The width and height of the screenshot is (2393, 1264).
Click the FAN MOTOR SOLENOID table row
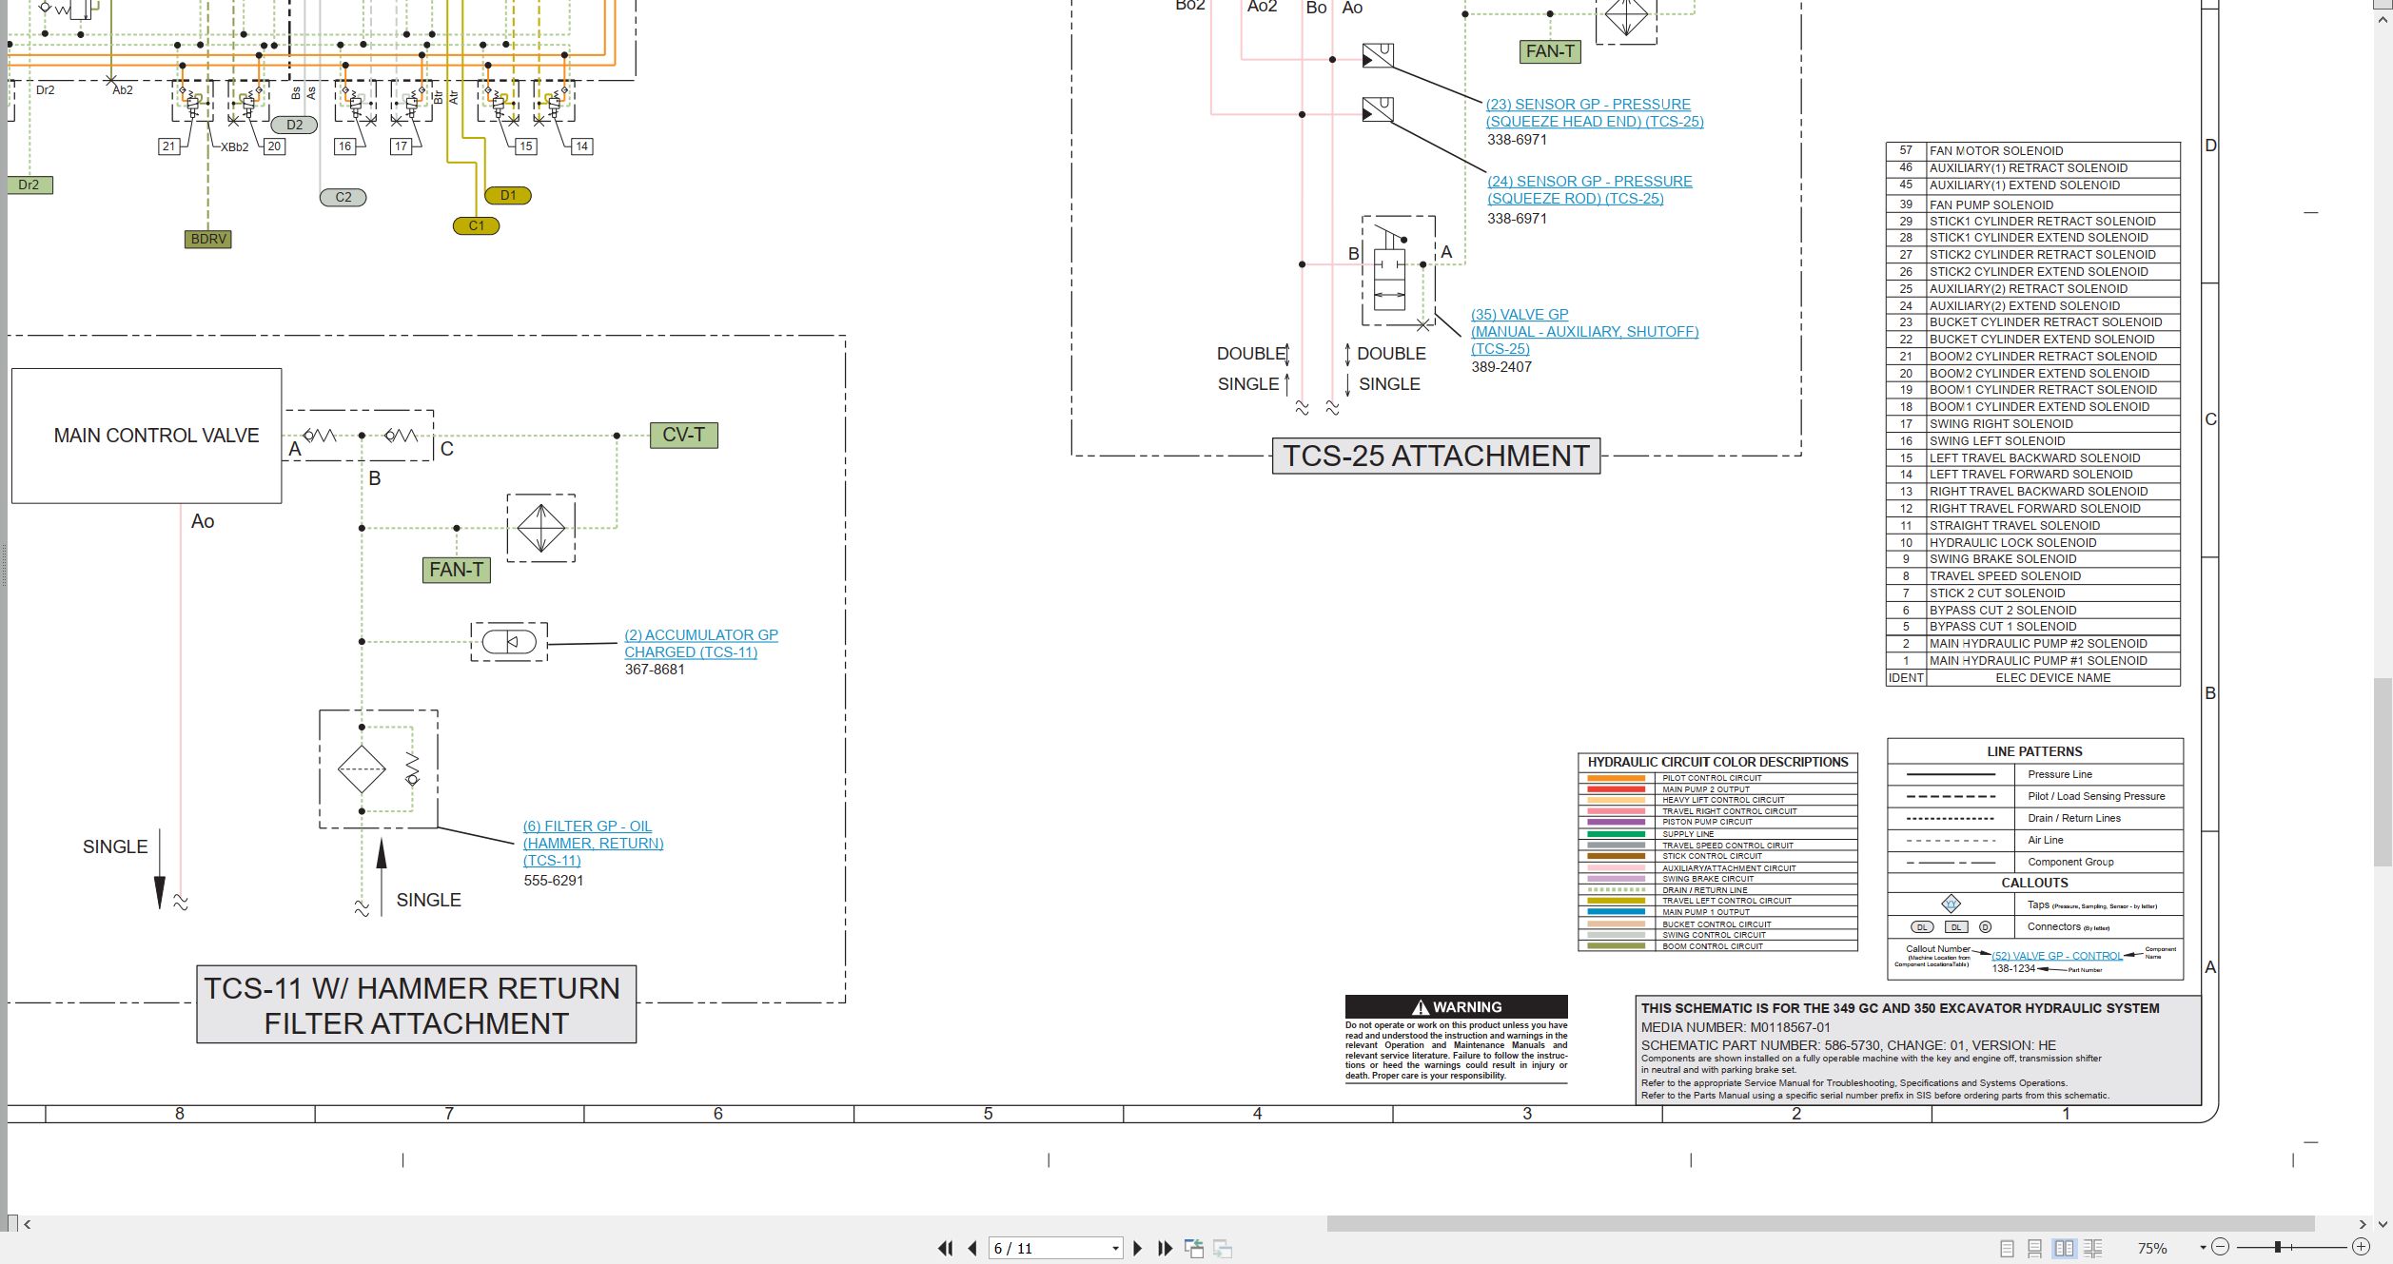click(x=2033, y=150)
